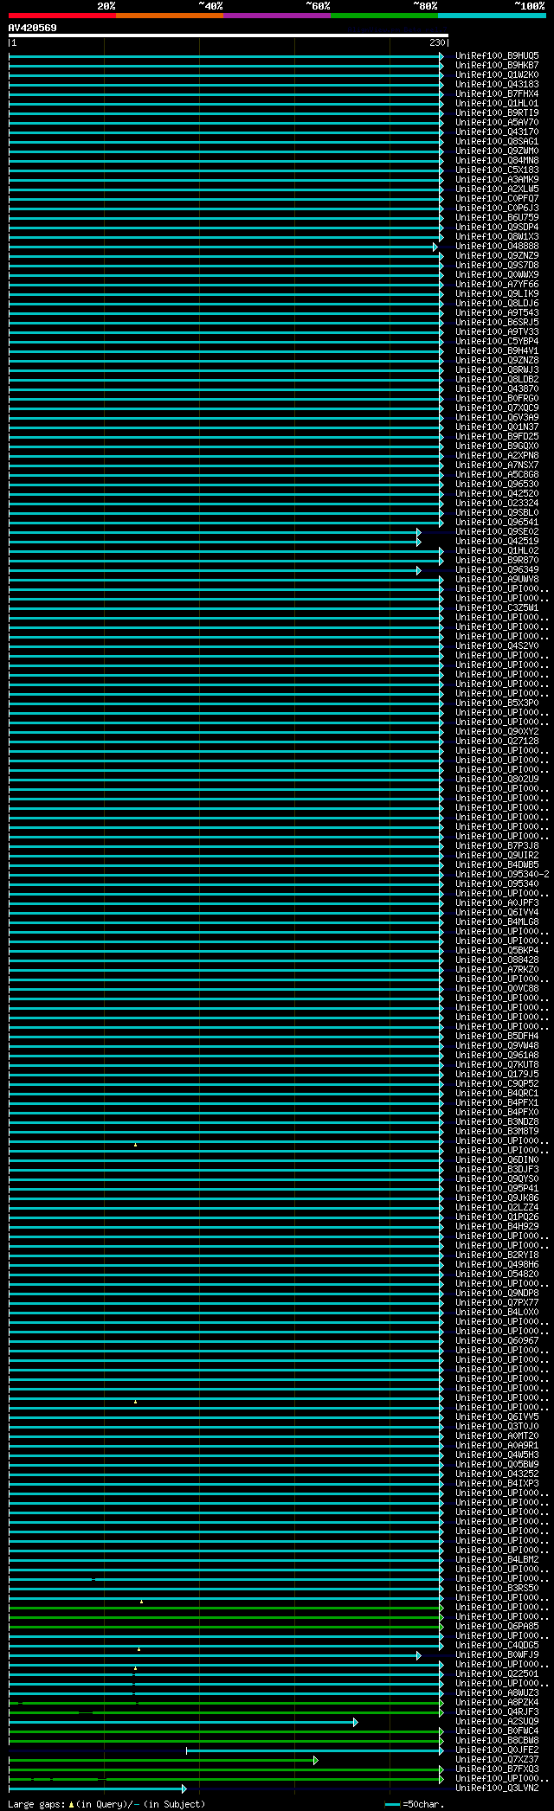
Task: Select the label UniRef100_B9R870
Action: [497, 561]
